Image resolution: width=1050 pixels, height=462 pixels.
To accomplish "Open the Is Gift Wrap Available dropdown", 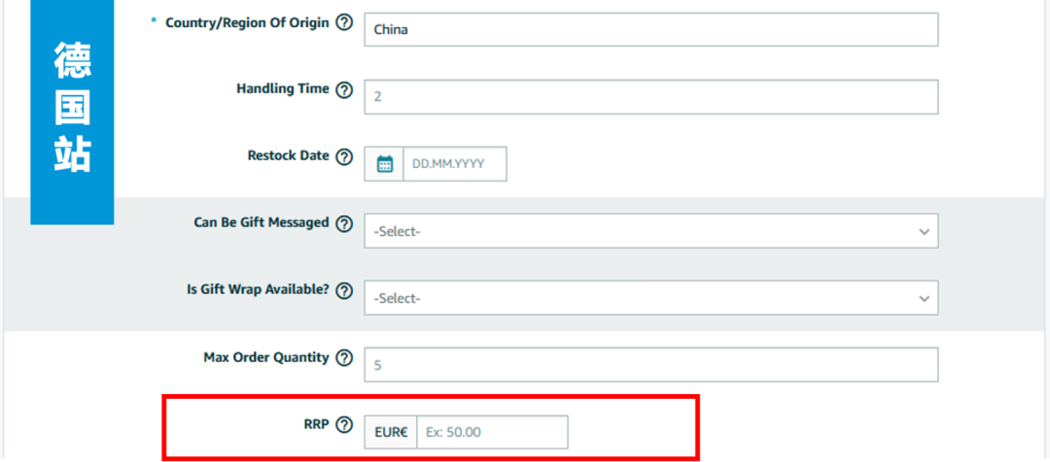I will (x=650, y=298).
